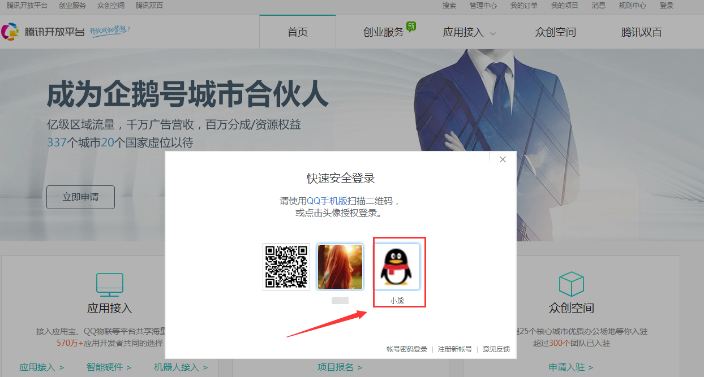Click the 申请入驻 > link
This screenshot has height=377, width=704.
coord(571,367)
